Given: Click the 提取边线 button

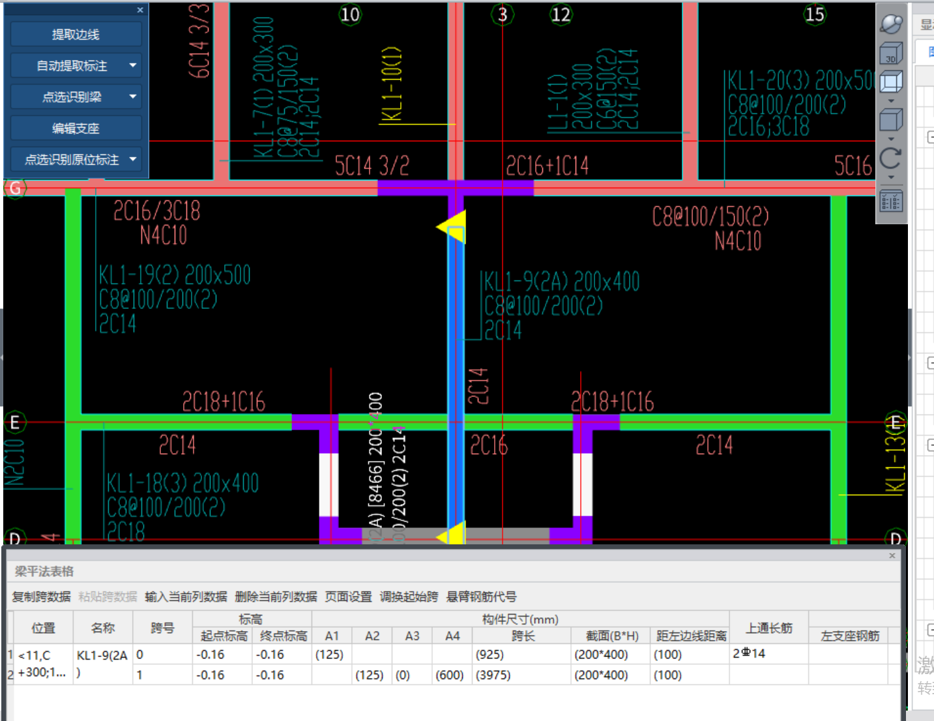Looking at the screenshot, I should click(x=76, y=35).
